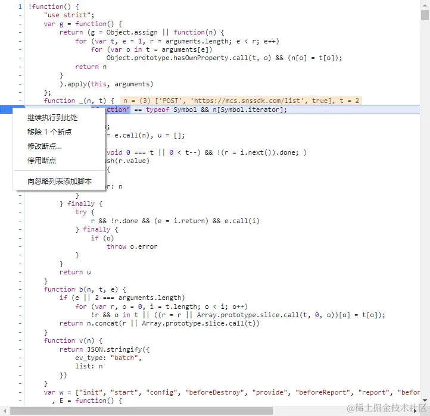This screenshot has height=416, width=430.
Task: Click the scroll-right arrow of horizontal scrollbar
Action: click(x=415, y=411)
